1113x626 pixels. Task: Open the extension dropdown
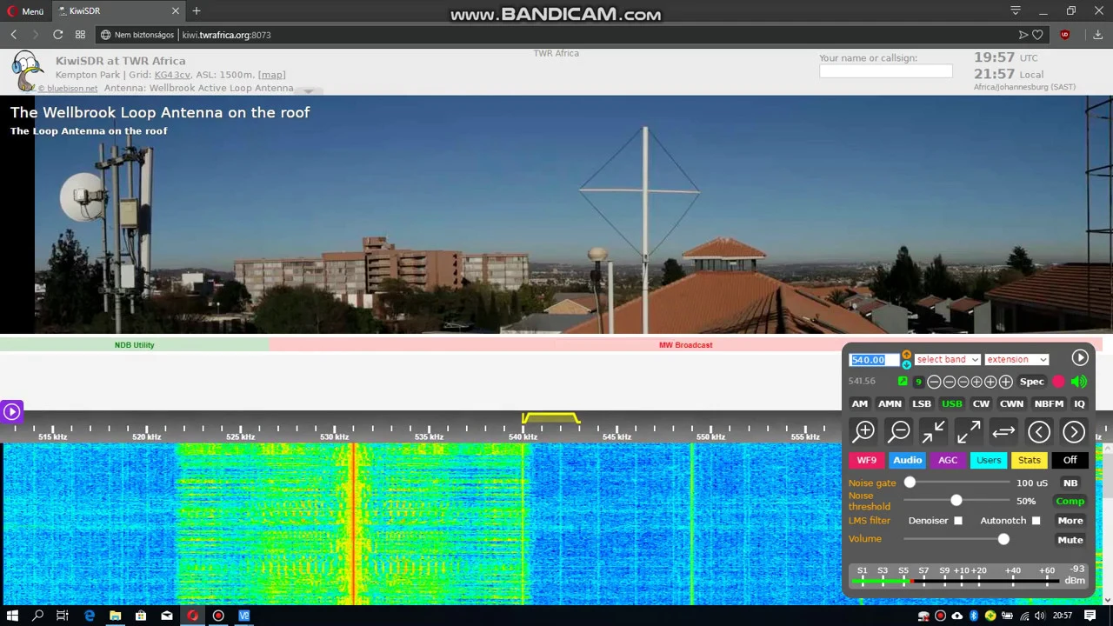(1016, 359)
